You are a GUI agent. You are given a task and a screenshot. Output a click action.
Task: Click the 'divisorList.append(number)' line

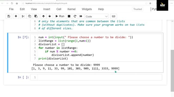(x=73, y=55)
